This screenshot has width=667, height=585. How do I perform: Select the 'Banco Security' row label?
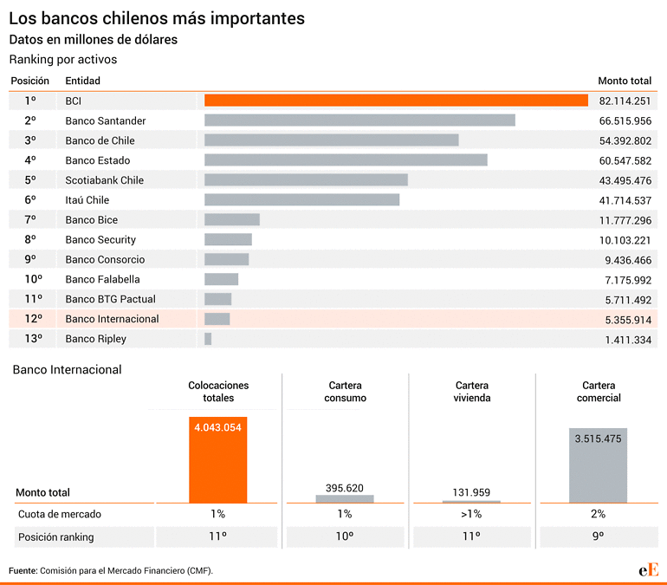coord(100,240)
